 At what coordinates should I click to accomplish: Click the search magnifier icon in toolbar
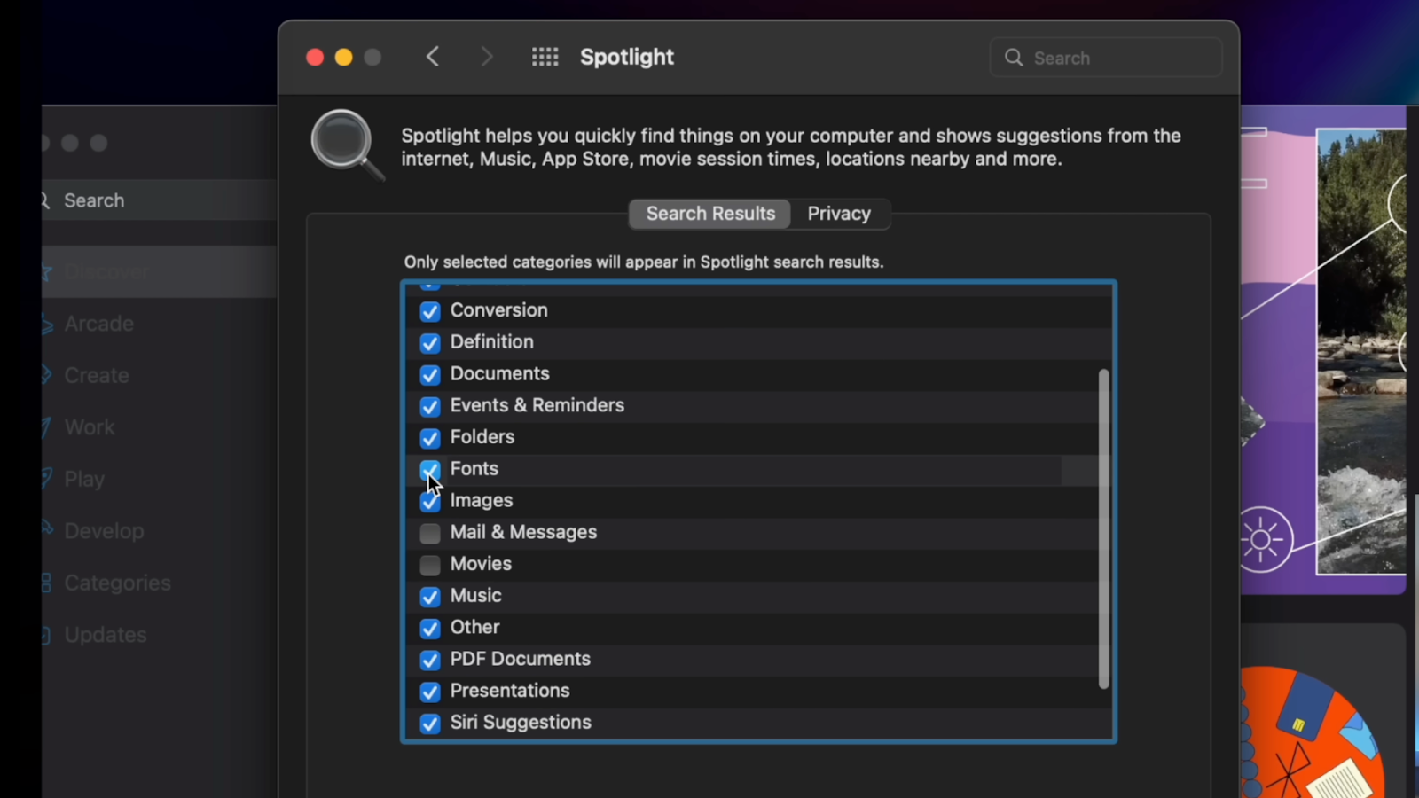(1014, 58)
